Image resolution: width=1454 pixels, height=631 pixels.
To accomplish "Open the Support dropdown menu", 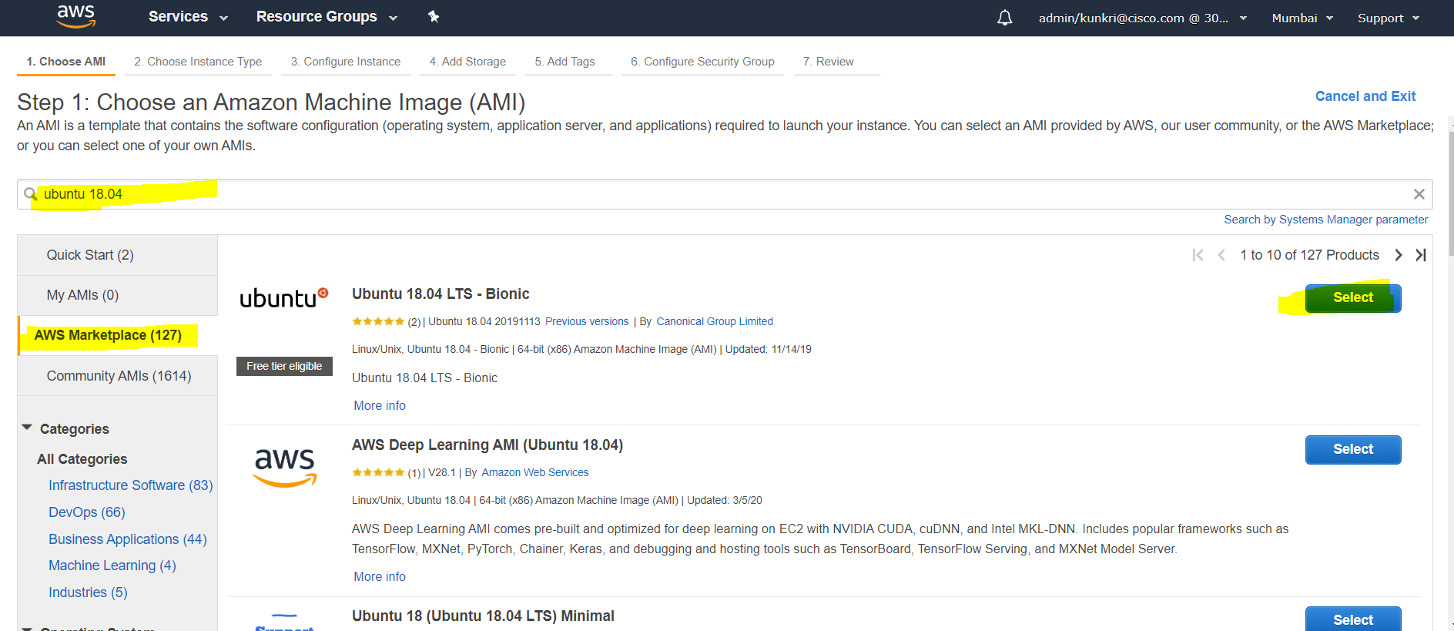I will pyautogui.click(x=1389, y=18).
